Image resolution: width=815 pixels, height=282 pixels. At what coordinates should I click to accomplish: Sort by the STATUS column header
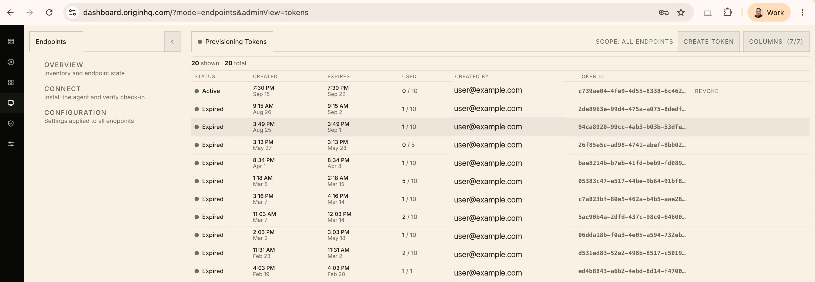point(205,76)
